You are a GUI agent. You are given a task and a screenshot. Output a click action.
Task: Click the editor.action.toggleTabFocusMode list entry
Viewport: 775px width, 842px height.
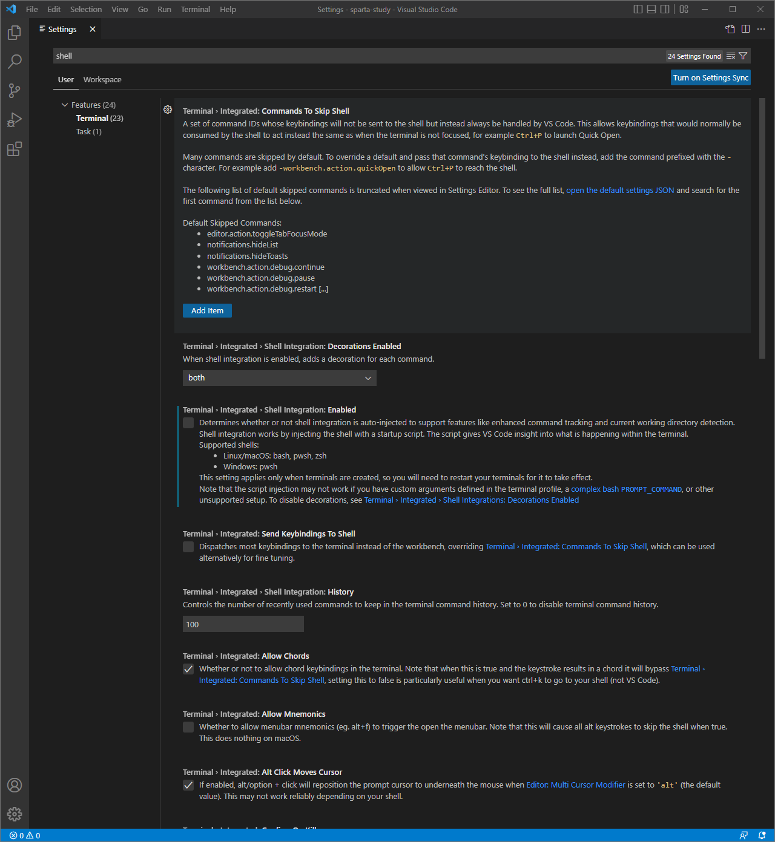click(267, 234)
